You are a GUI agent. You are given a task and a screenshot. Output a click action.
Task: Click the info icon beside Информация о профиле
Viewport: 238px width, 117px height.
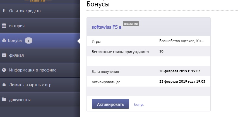tap(4, 70)
